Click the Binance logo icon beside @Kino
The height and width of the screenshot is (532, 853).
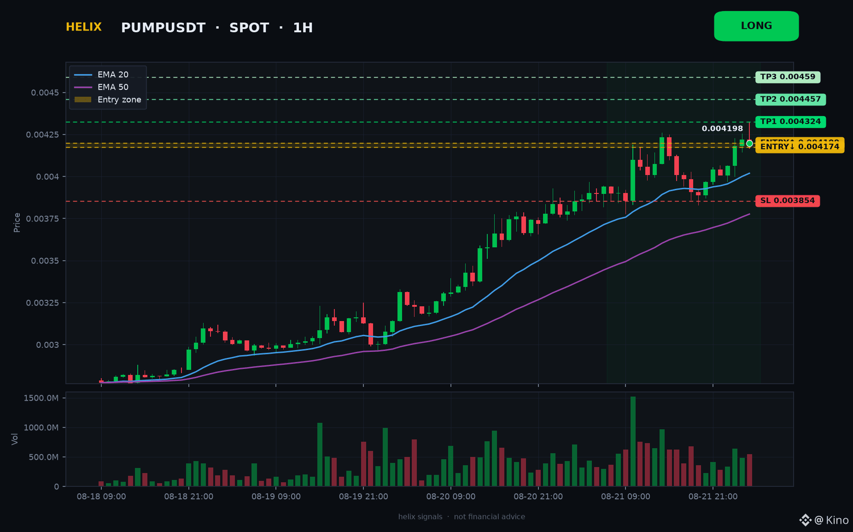[805, 520]
